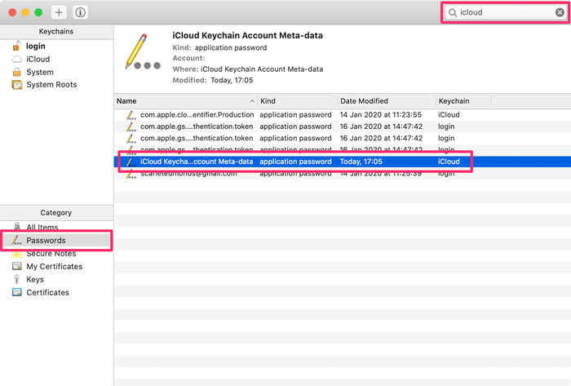Click iCloud keychain cell in selected row
Screen dimensions: 571x386
tap(449, 162)
